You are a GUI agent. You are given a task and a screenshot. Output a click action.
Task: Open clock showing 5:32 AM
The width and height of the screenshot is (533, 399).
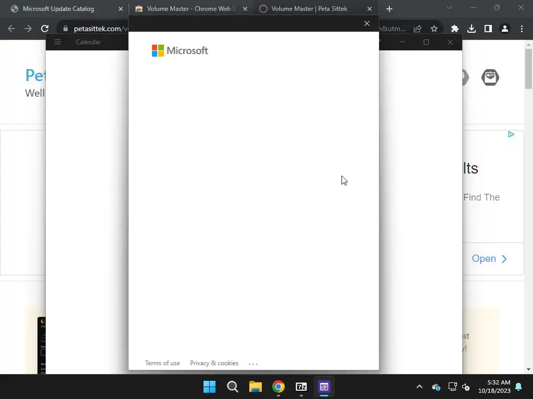click(494, 387)
